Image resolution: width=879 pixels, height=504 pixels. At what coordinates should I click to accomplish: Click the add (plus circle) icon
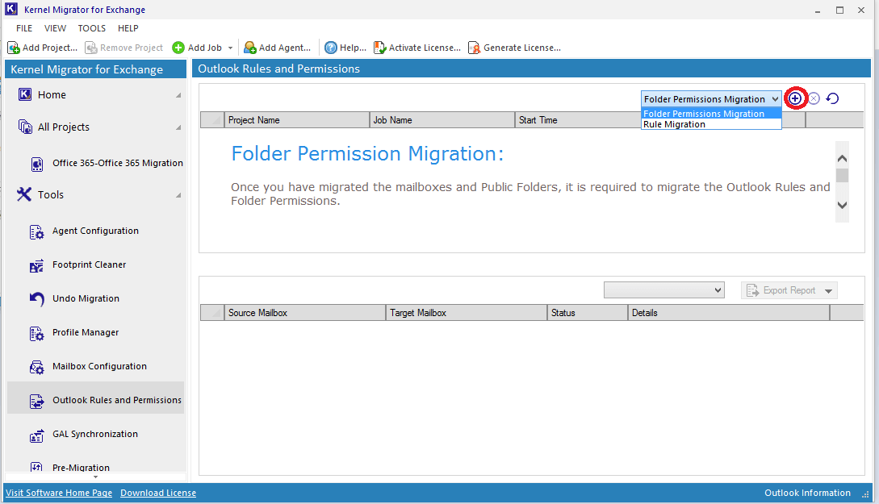coord(795,98)
